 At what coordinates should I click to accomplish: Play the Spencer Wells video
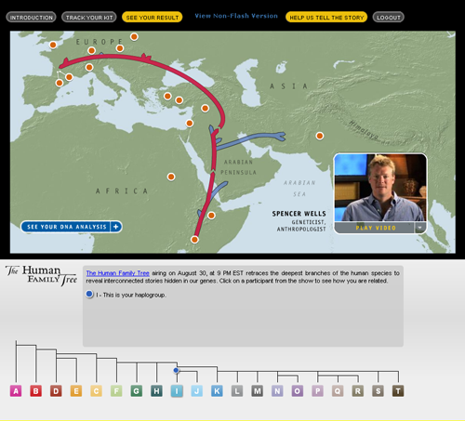click(x=376, y=228)
